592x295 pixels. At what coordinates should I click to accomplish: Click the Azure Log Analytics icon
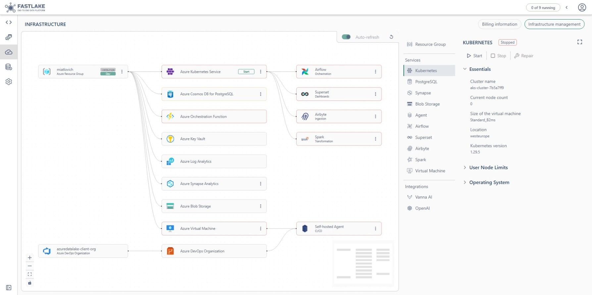tap(170, 161)
